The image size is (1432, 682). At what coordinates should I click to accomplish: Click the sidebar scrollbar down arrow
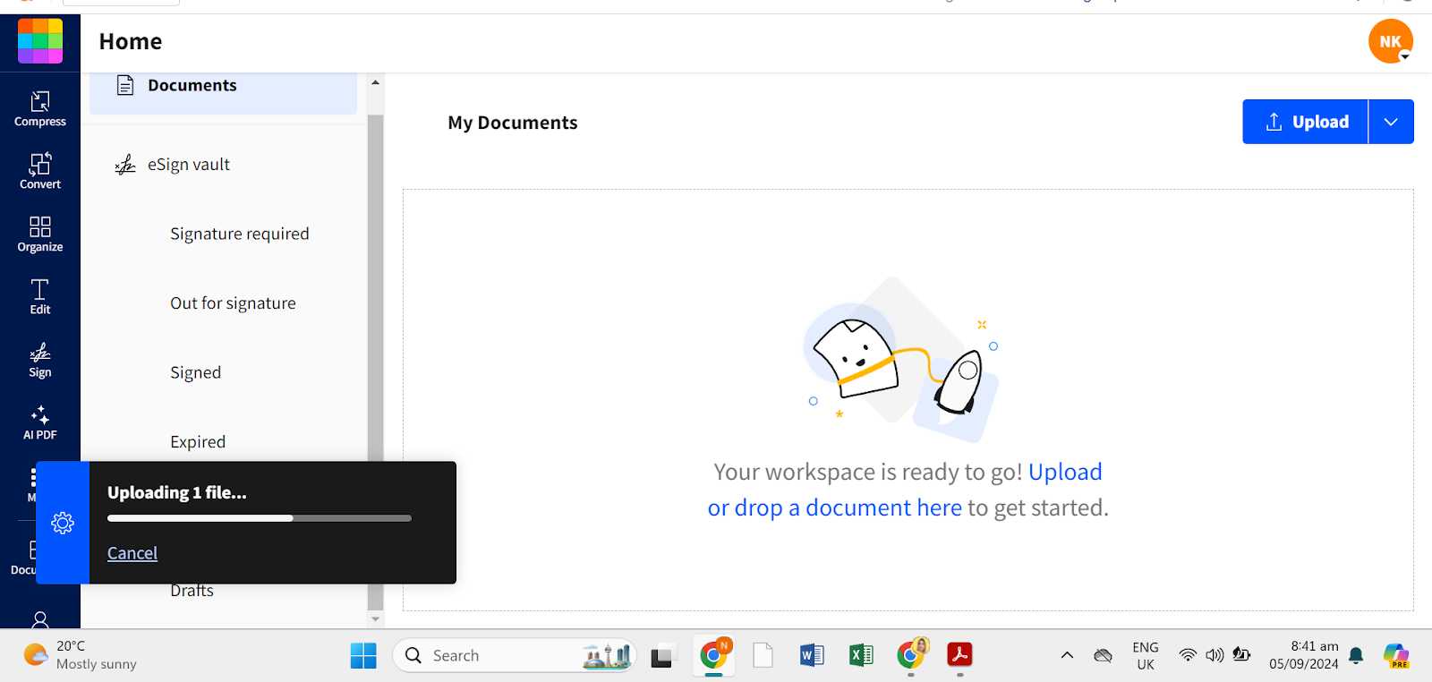pyautogui.click(x=375, y=619)
